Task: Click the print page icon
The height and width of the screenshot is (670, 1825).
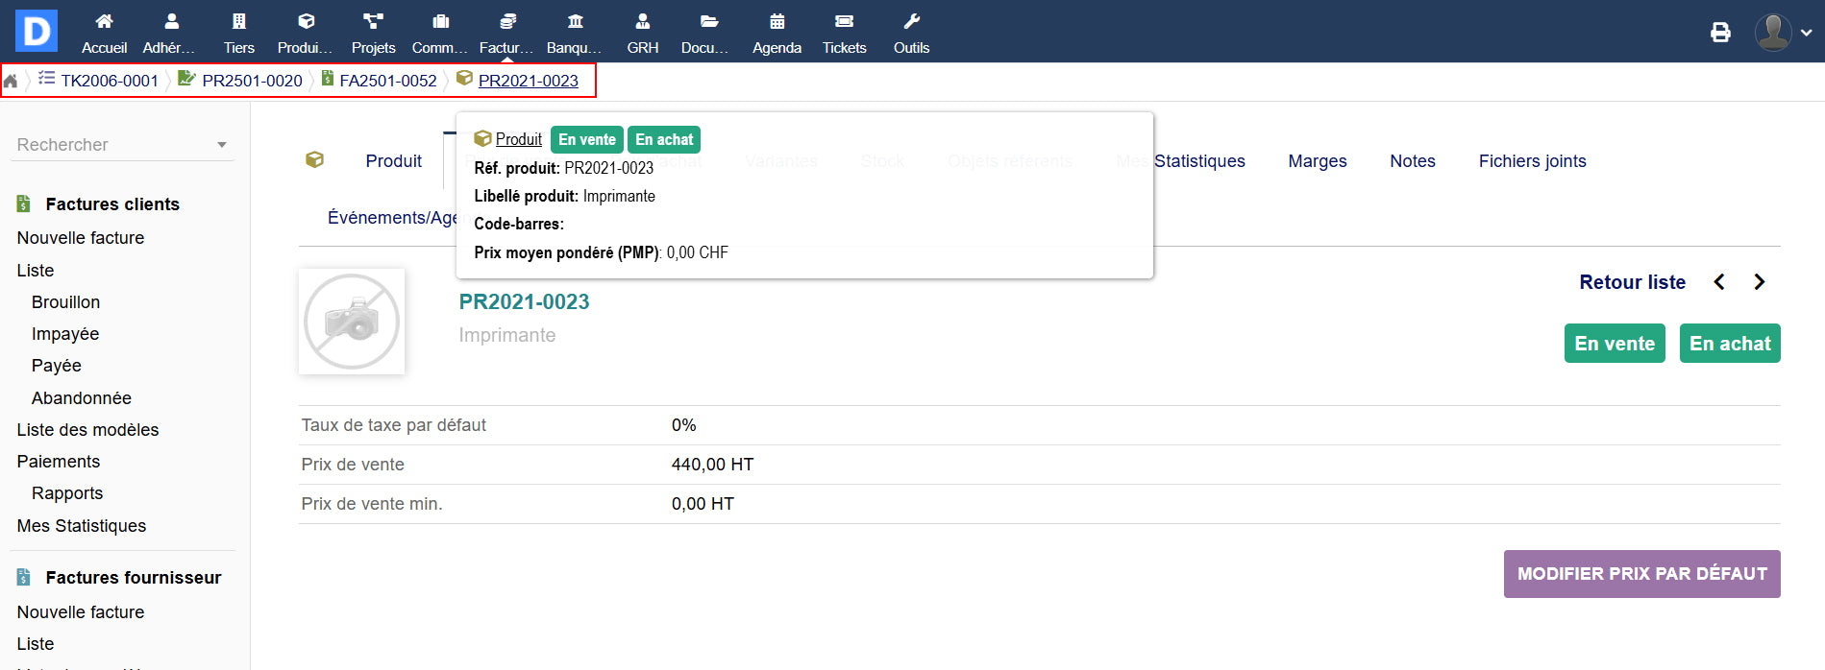Action: tap(1720, 33)
